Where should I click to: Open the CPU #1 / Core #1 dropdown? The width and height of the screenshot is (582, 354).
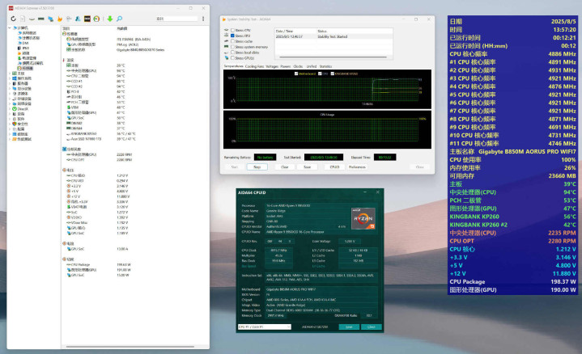coord(264,327)
